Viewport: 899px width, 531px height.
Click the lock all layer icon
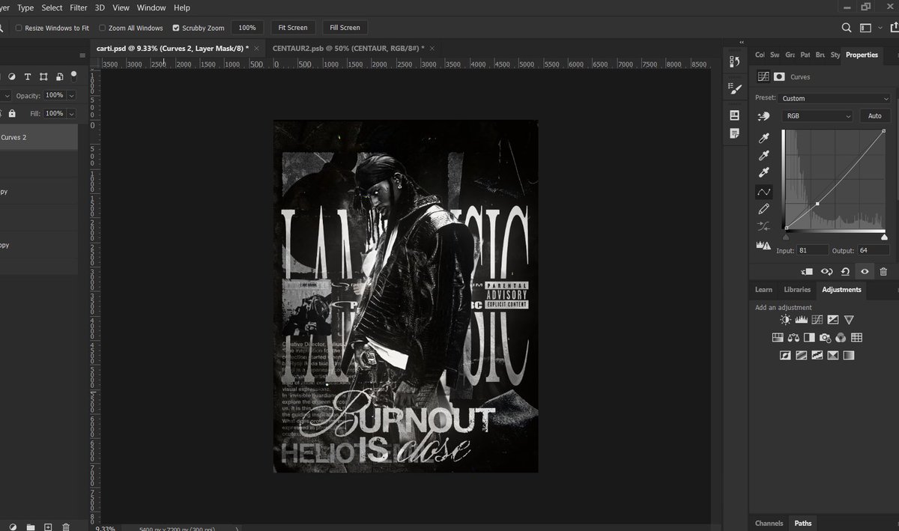click(12, 114)
